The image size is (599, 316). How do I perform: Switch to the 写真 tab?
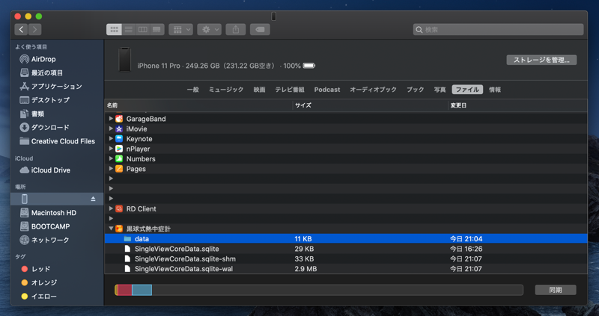440,90
